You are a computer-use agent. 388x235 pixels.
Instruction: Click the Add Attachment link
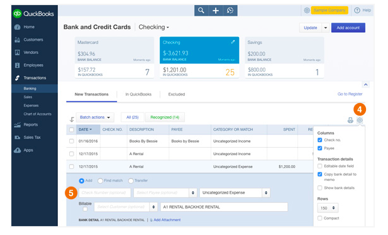click(167, 220)
